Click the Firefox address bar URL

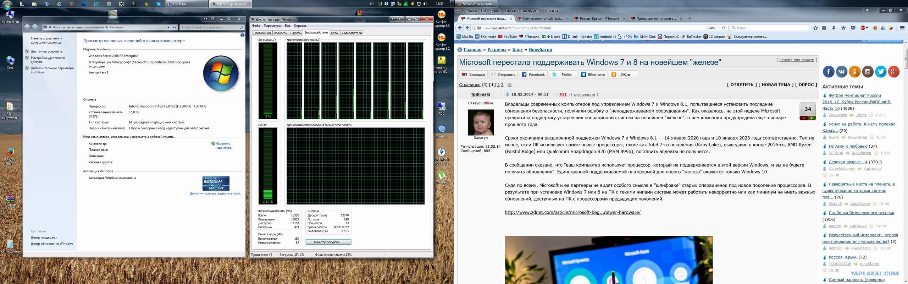point(517,28)
